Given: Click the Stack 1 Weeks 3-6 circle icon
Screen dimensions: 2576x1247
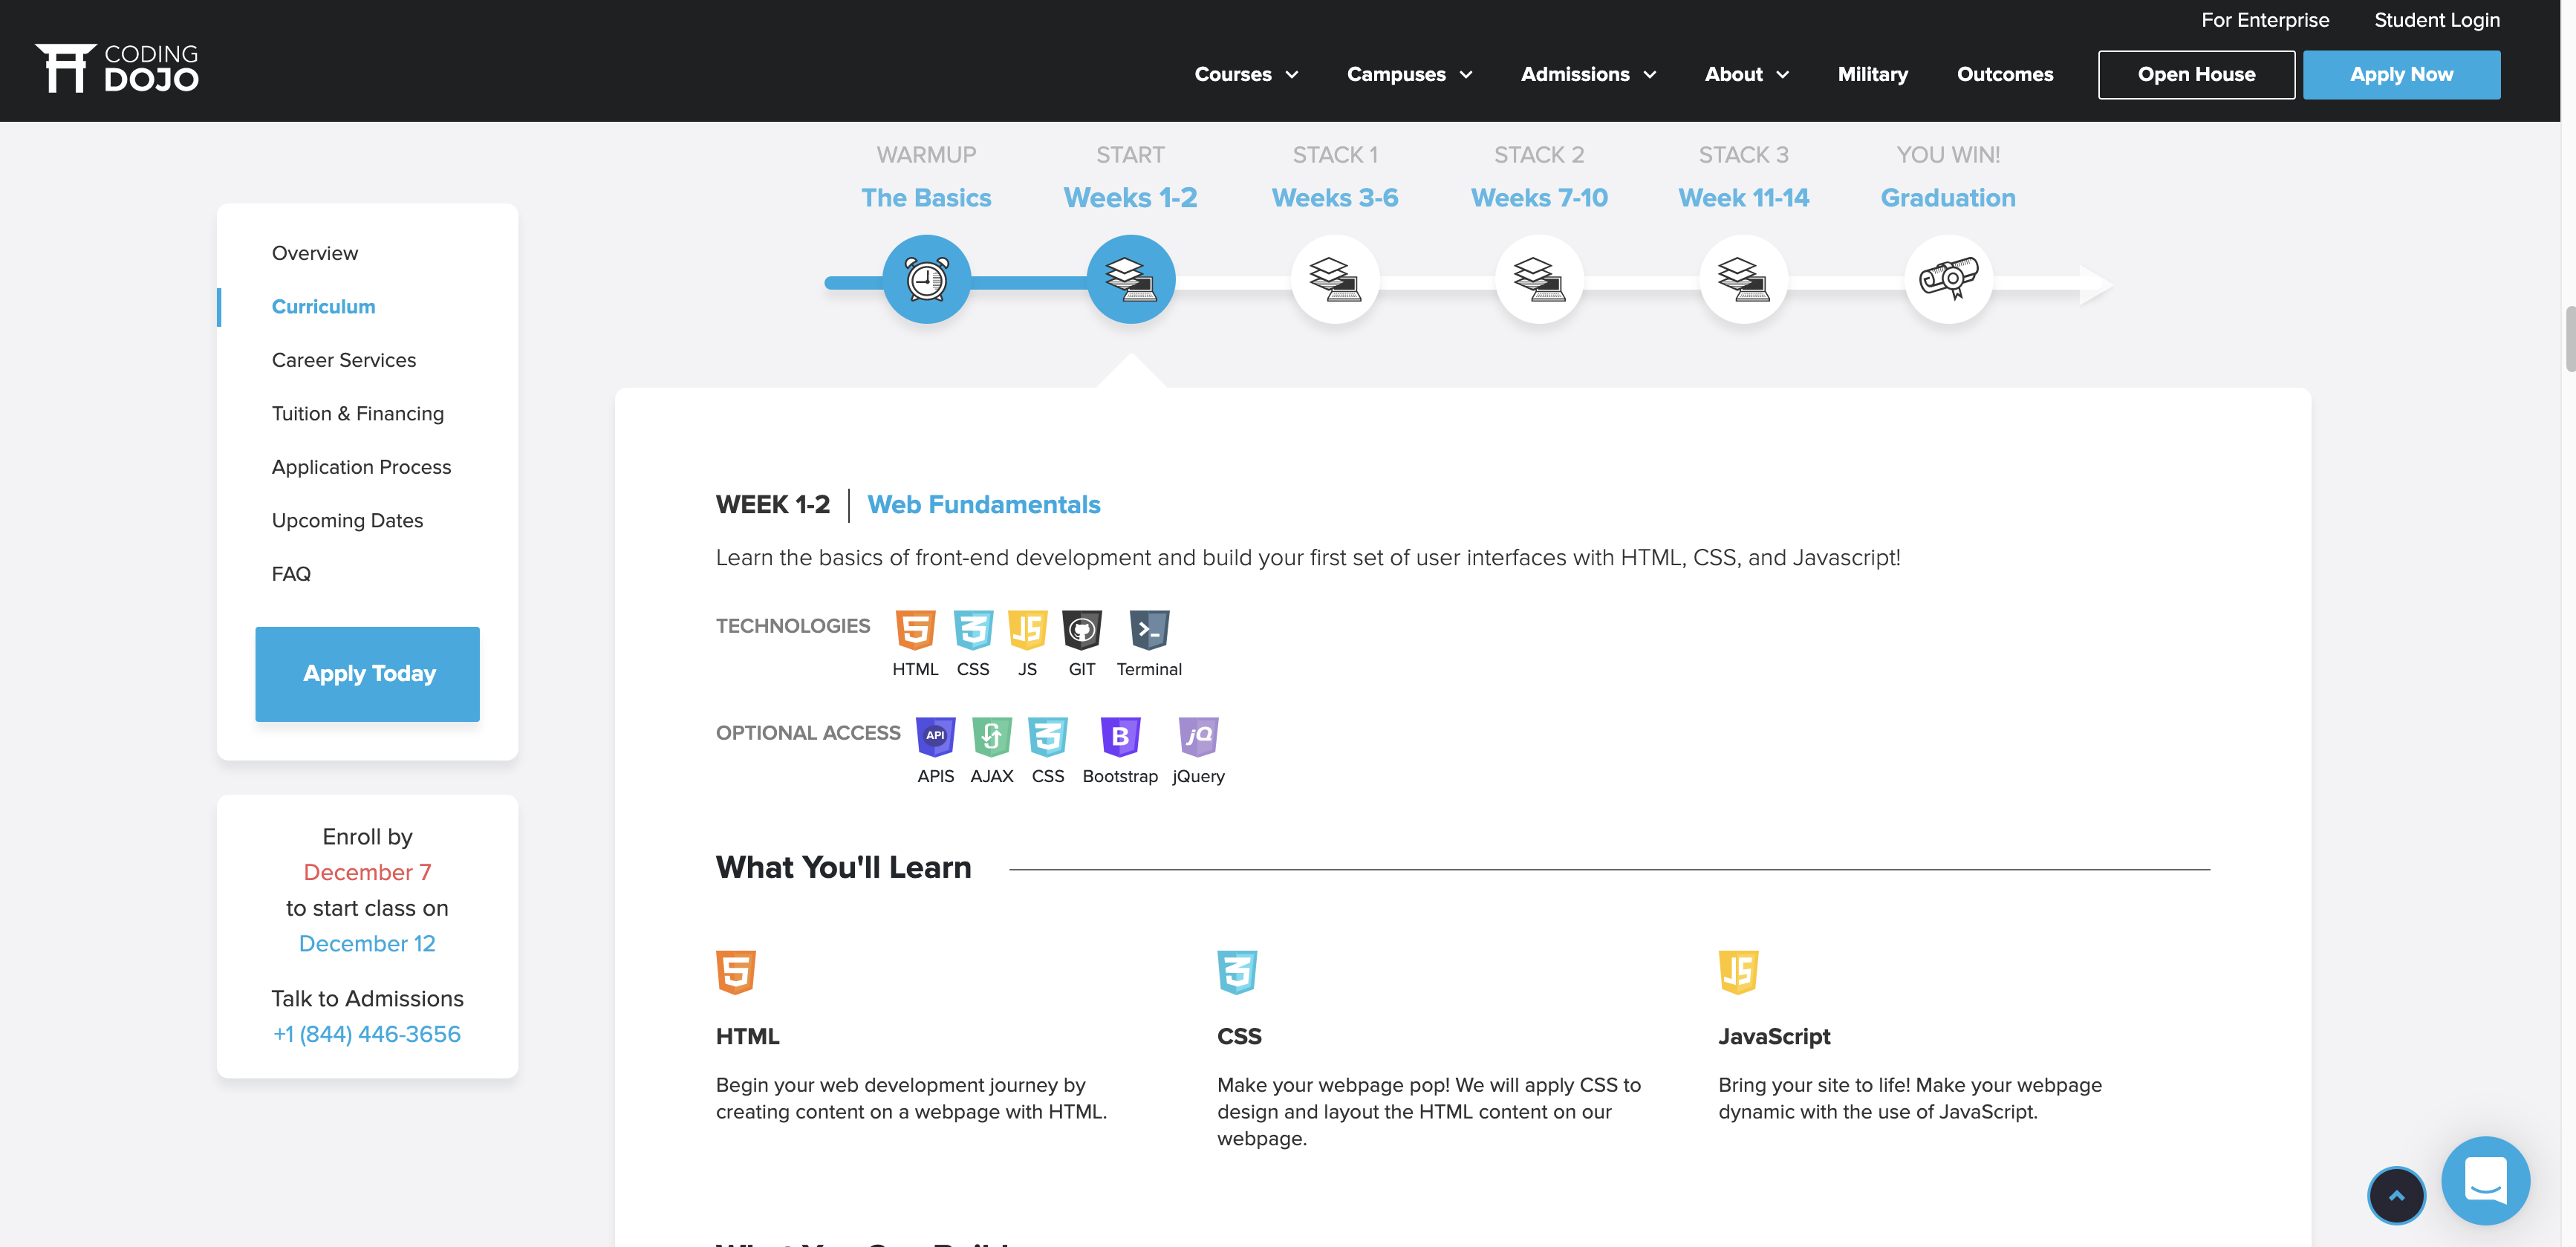Looking at the screenshot, I should click(1334, 279).
